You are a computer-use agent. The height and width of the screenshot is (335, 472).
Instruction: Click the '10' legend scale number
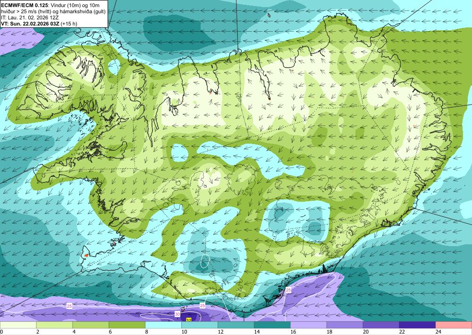[184, 332]
